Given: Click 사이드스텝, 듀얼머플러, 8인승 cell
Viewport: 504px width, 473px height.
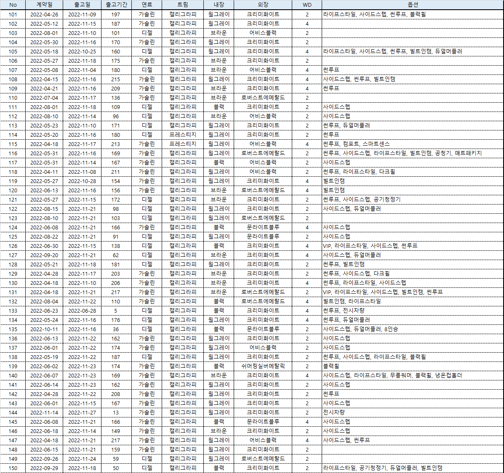Looking at the screenshot, I should point(413,329).
